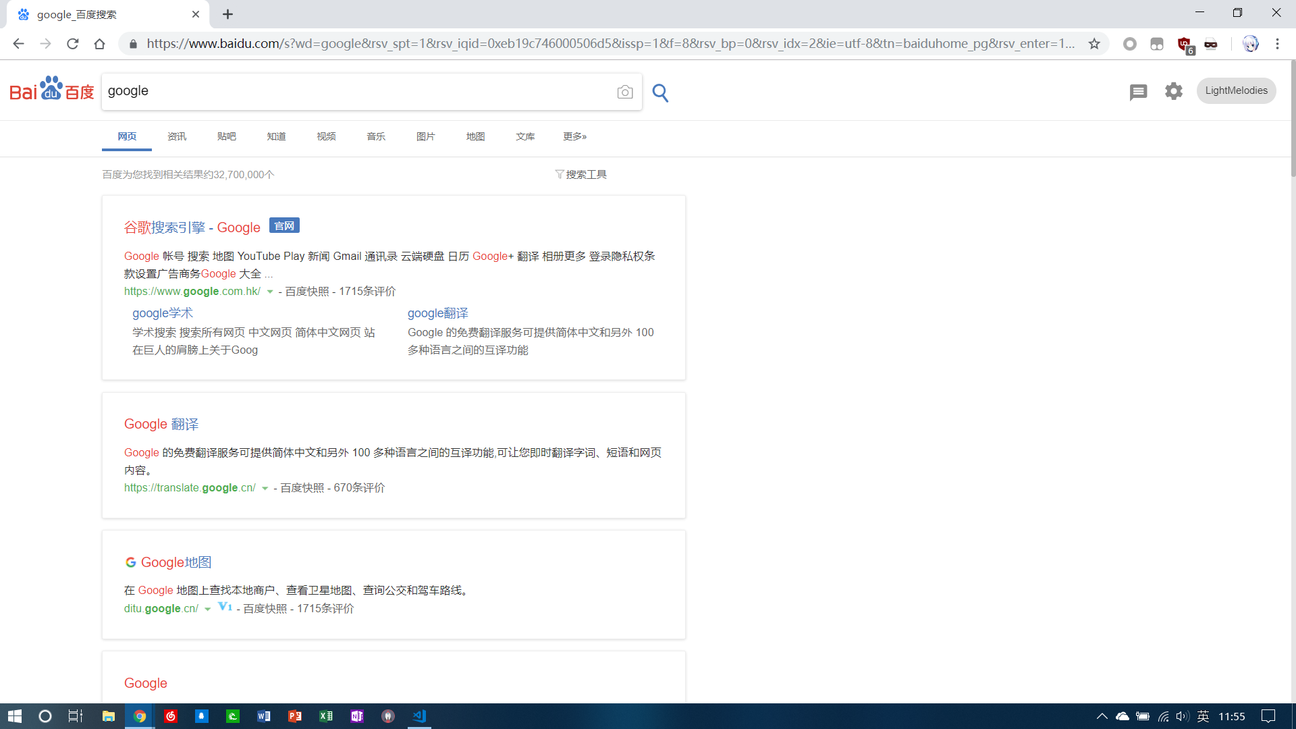1296x729 pixels.
Task: Bookmark this page with the star
Action: pos(1093,43)
